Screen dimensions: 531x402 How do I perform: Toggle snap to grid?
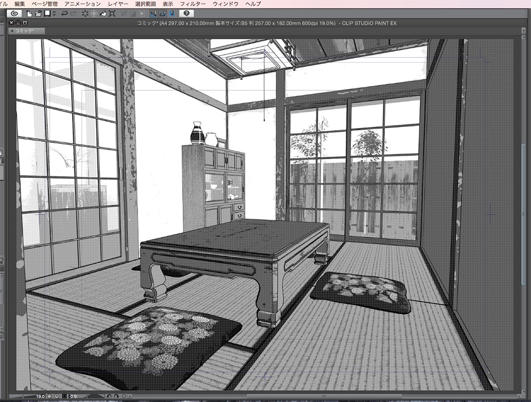pos(172,14)
